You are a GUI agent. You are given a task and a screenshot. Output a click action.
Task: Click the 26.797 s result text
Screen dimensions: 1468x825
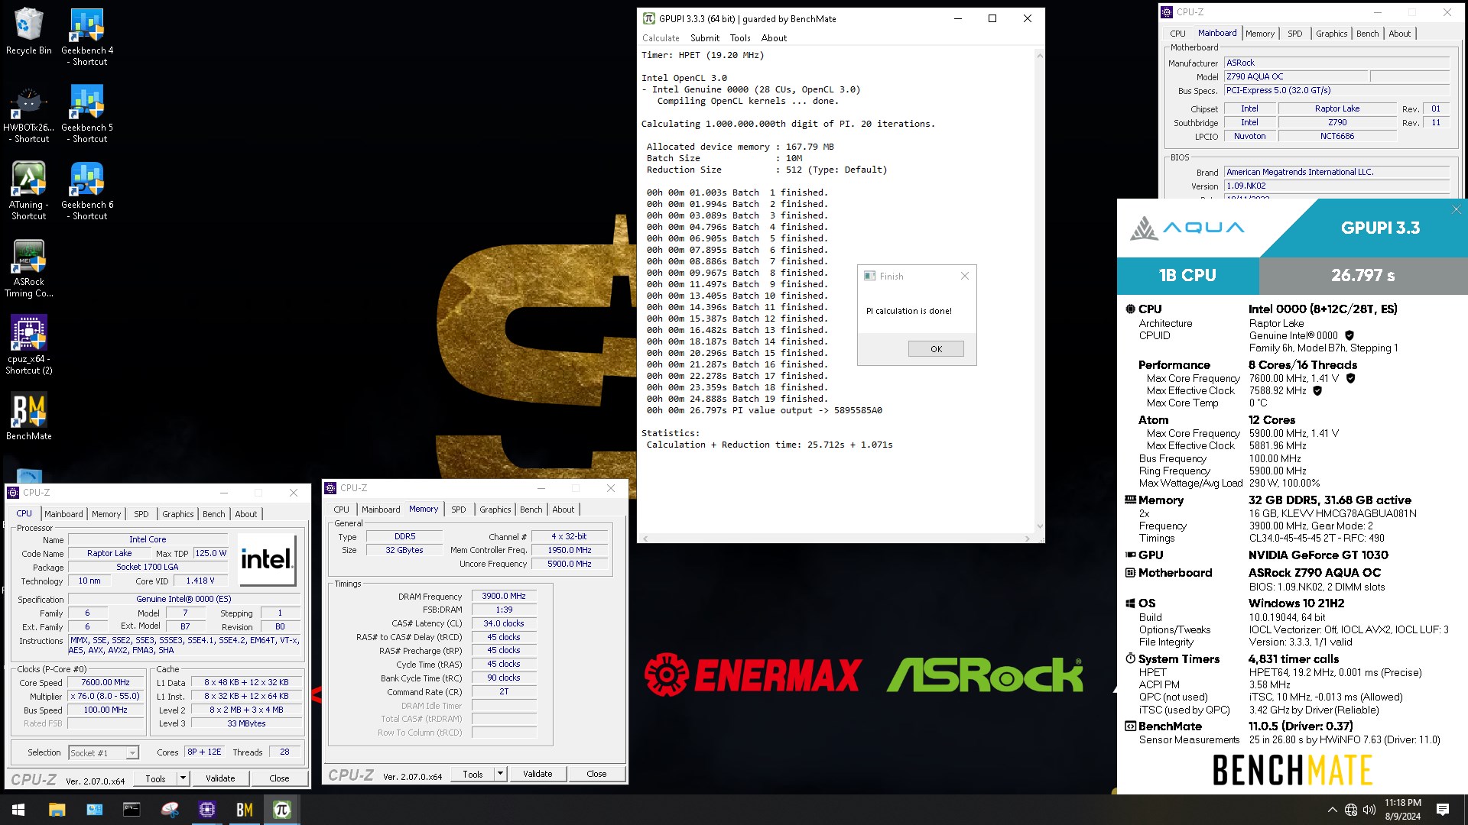coord(1362,276)
